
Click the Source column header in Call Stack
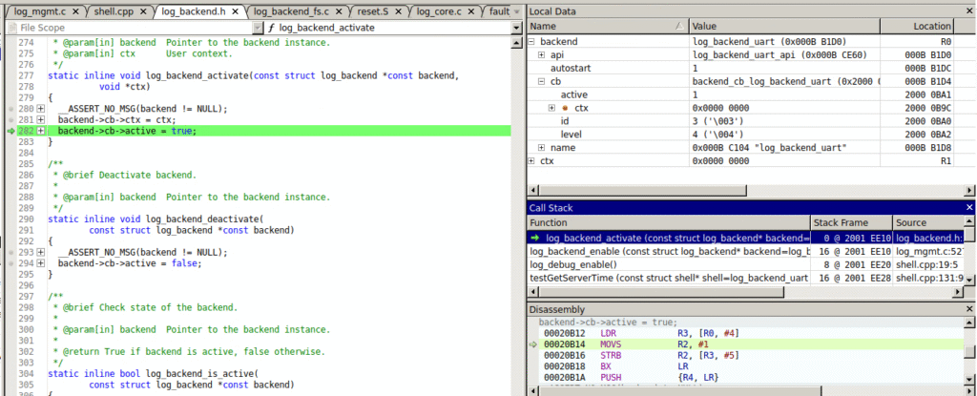pyautogui.click(x=927, y=222)
